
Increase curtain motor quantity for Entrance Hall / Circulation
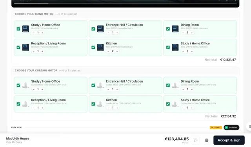click(117, 89)
